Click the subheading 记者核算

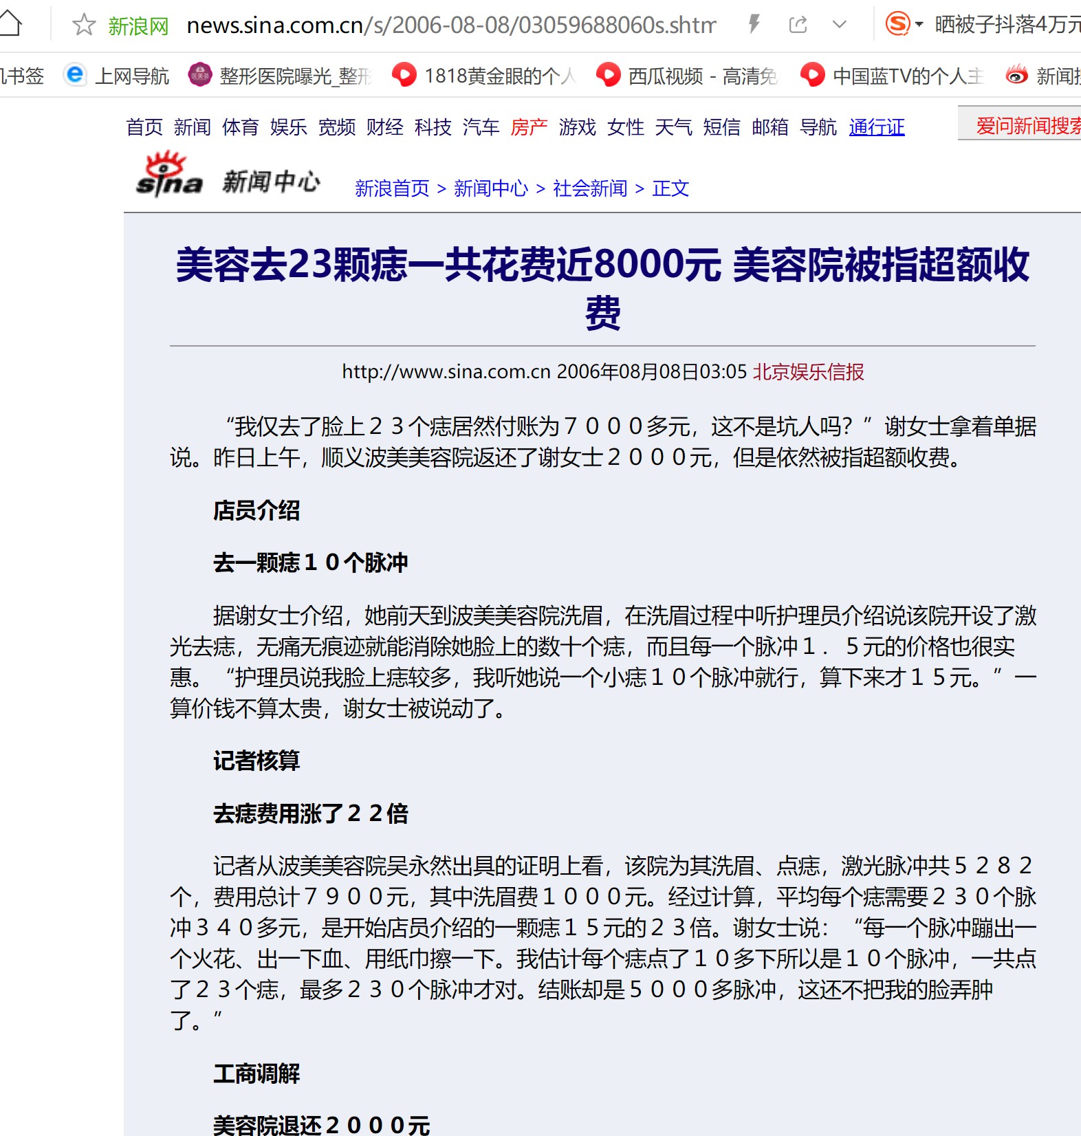256,761
